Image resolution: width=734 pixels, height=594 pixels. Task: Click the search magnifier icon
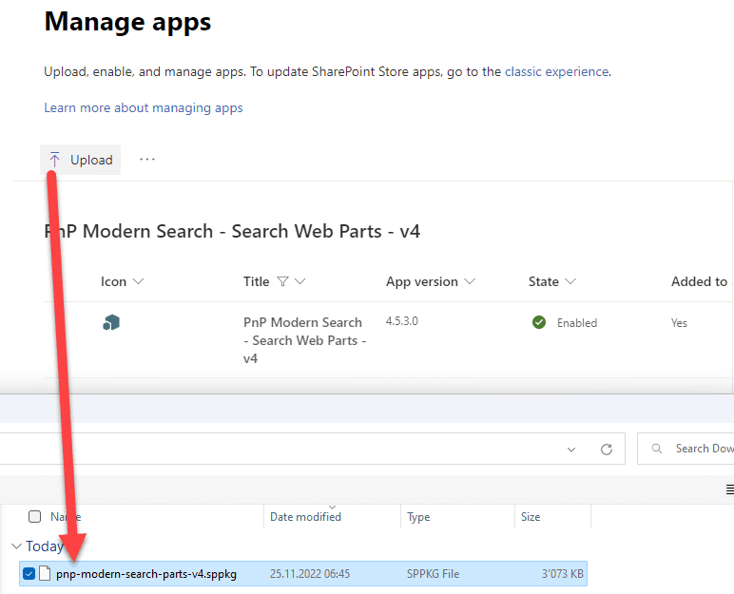pos(657,449)
